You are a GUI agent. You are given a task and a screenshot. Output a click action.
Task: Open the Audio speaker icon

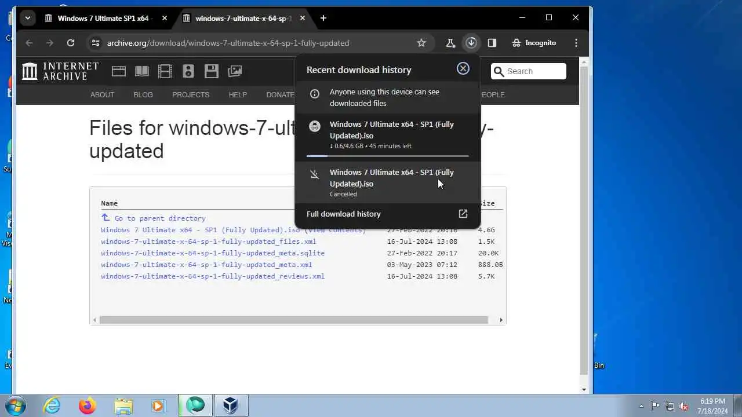pos(188,71)
